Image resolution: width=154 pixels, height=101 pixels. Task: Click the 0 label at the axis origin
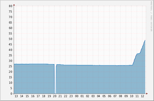tap(11, 94)
